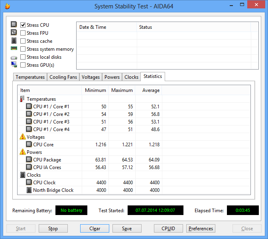The width and height of the screenshot is (268, 239).
Task: Stop the stability test with Stop button
Action: coord(53,229)
